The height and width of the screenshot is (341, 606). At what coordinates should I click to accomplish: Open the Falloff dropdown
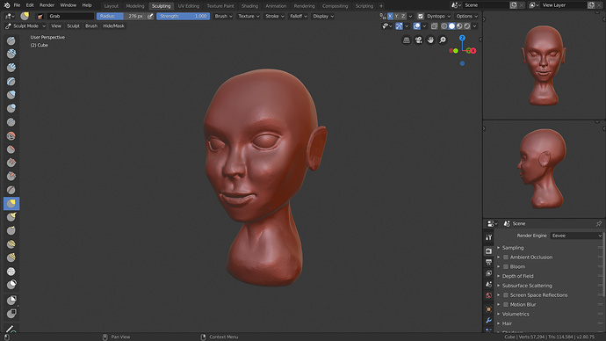299,16
